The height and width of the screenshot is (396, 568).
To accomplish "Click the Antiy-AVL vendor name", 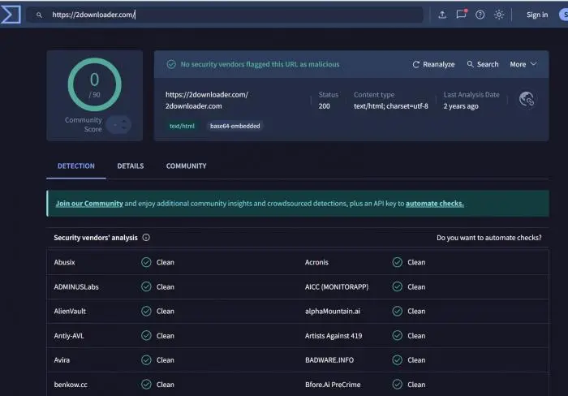I will (x=69, y=335).
